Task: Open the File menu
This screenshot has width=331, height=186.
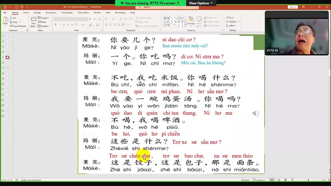Action: tap(5, 13)
